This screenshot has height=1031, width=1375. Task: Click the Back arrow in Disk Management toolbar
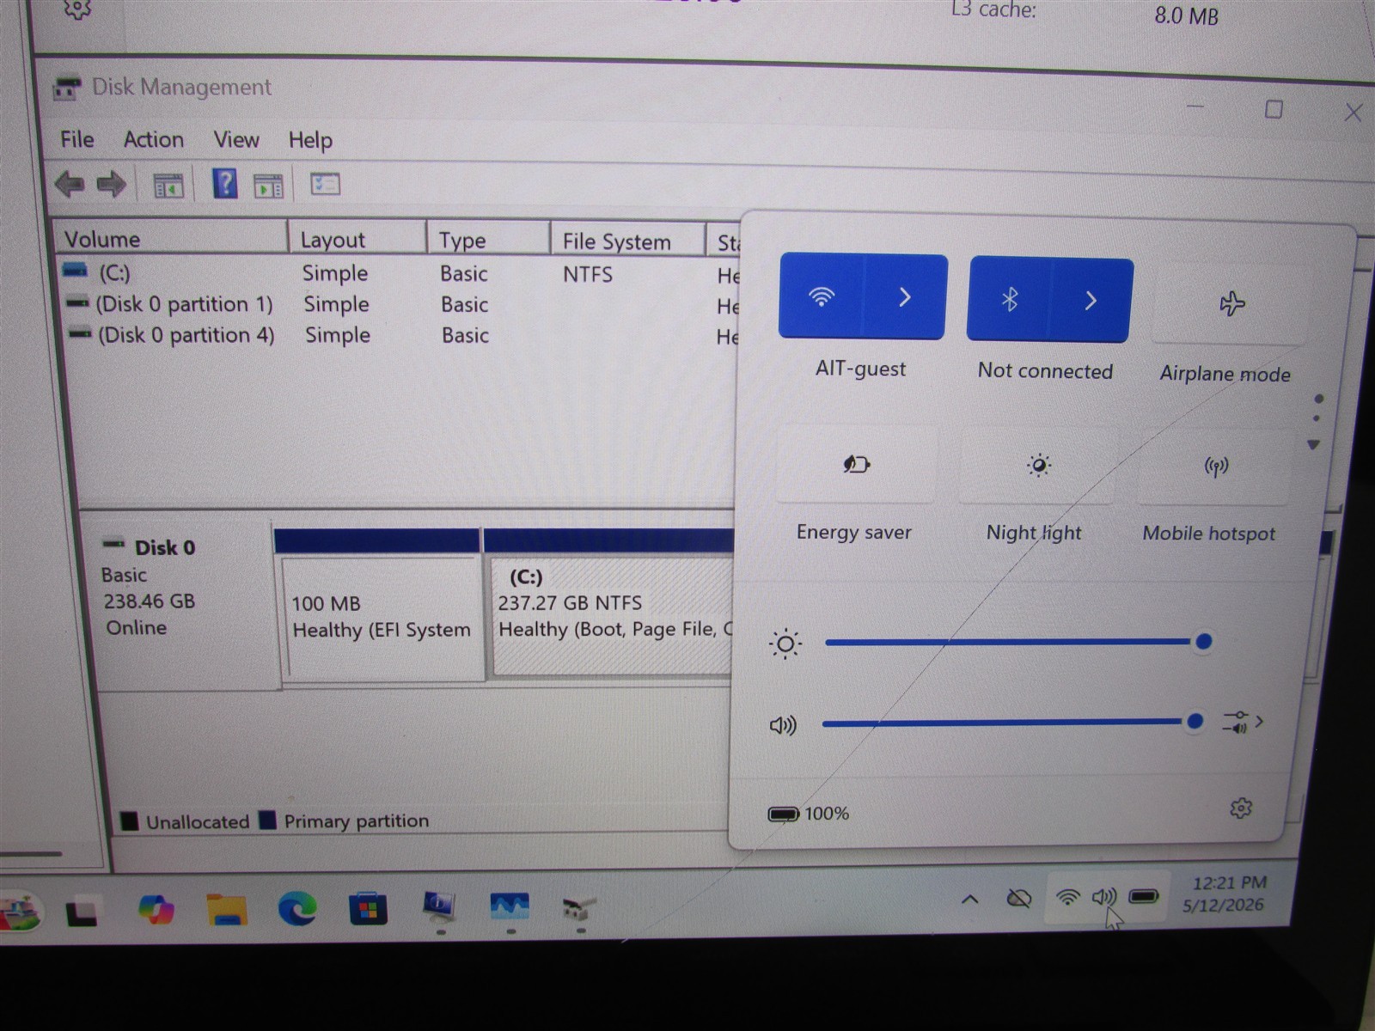click(x=70, y=184)
